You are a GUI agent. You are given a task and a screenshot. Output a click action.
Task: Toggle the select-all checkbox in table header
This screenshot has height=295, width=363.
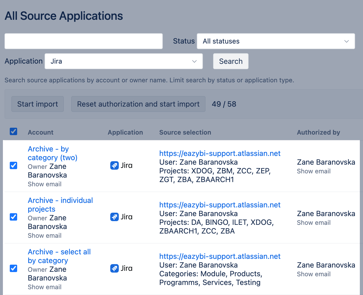point(13,131)
